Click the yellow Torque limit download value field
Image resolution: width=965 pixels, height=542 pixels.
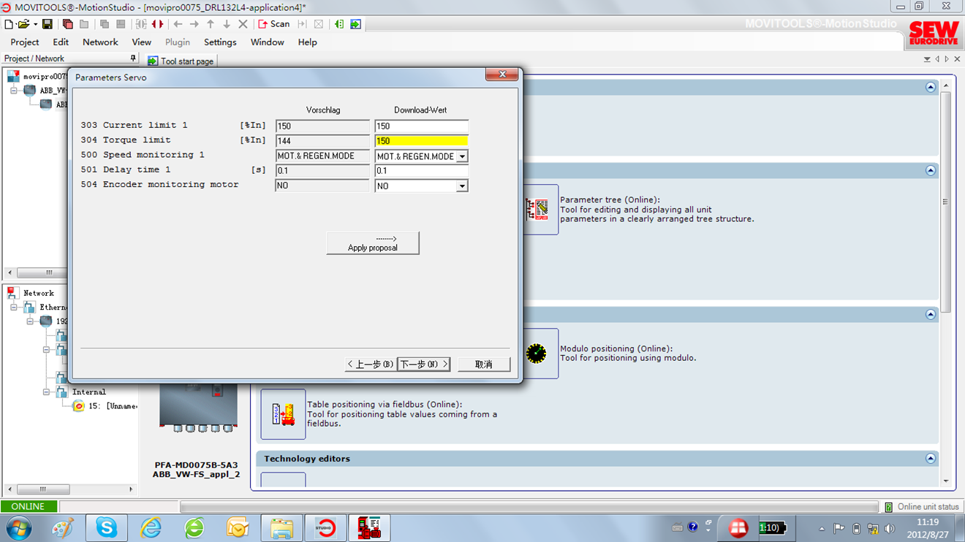click(421, 141)
